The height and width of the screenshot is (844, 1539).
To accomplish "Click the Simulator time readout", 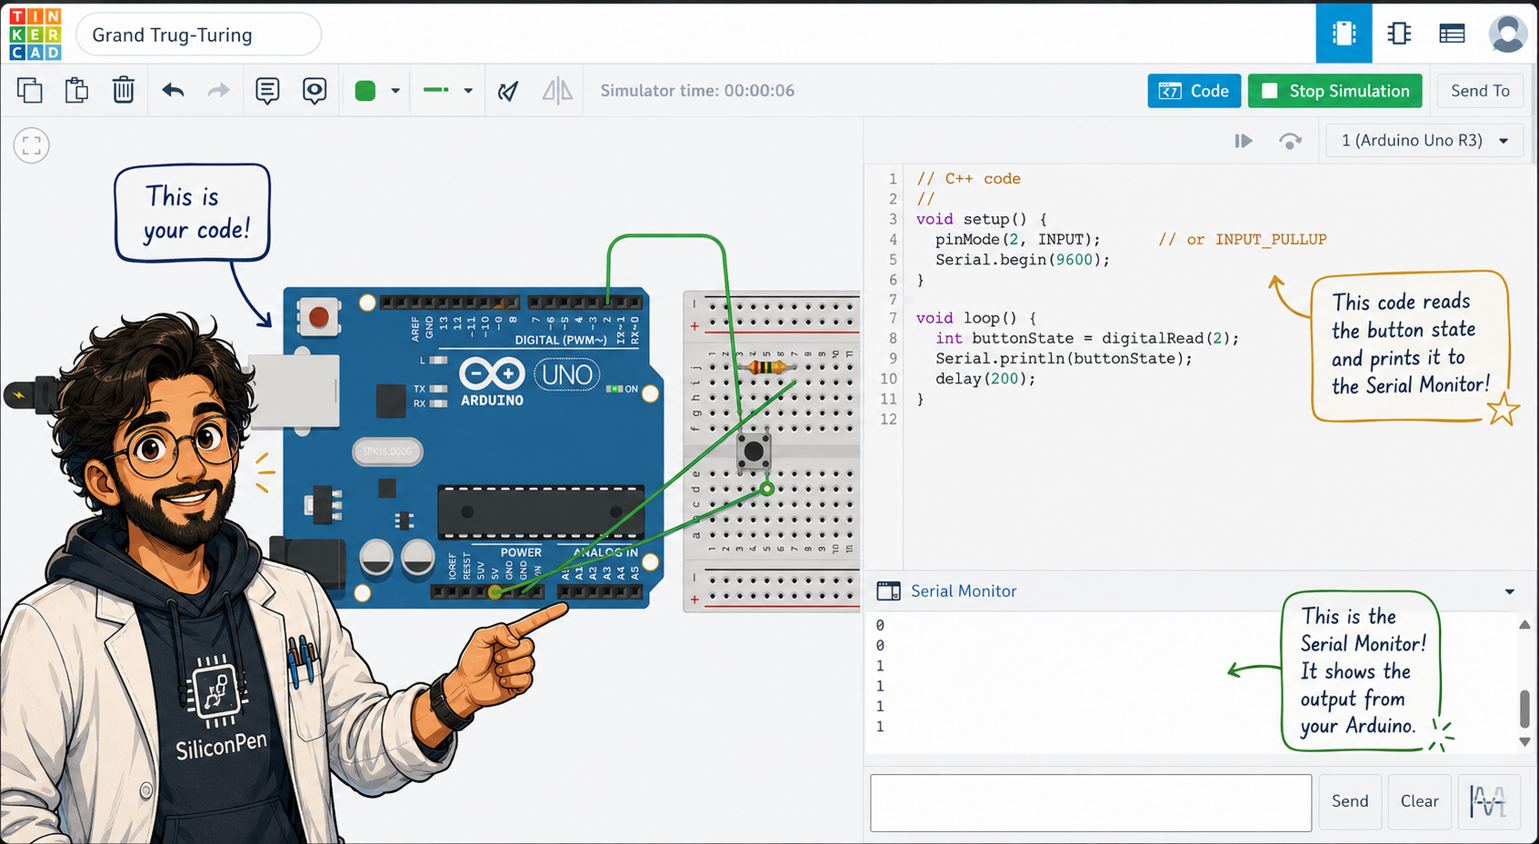I will pyautogui.click(x=697, y=91).
